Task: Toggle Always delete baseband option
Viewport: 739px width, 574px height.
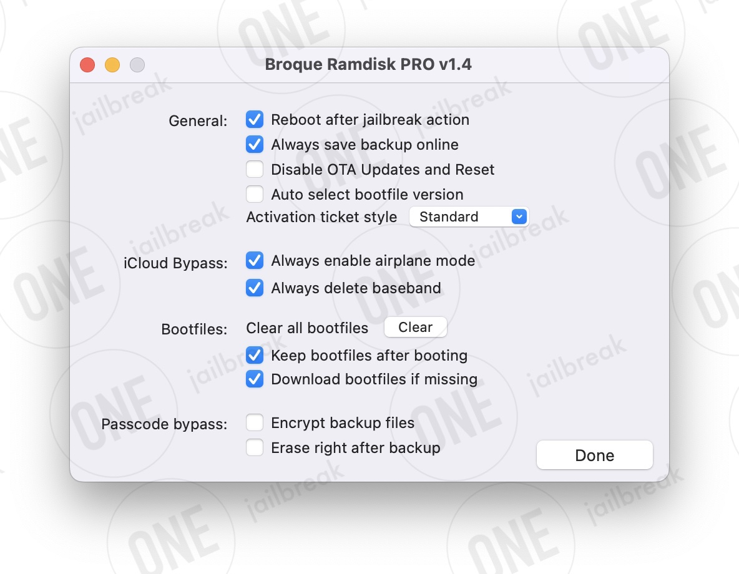Action: click(255, 288)
